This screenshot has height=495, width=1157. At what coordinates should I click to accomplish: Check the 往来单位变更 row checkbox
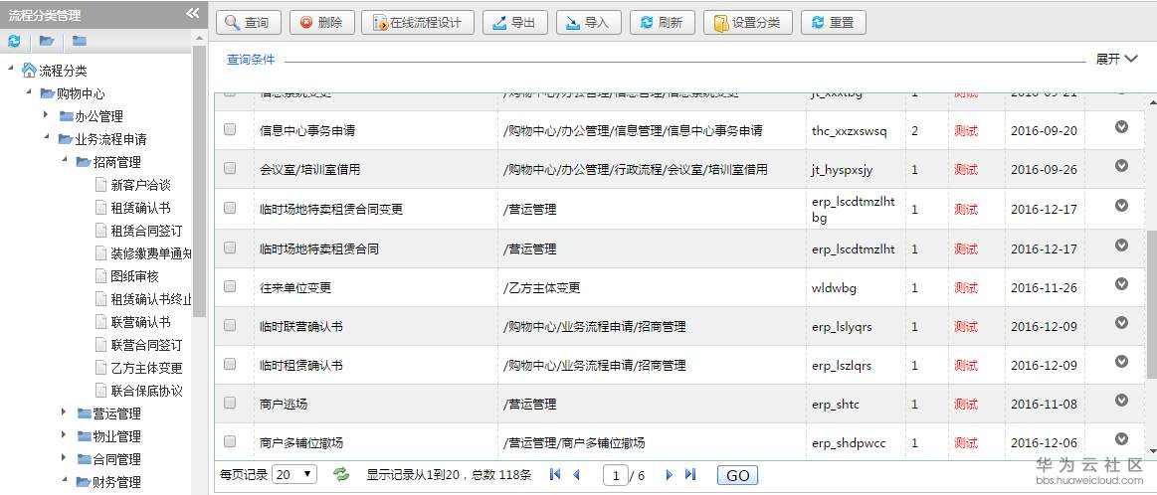tap(230, 286)
